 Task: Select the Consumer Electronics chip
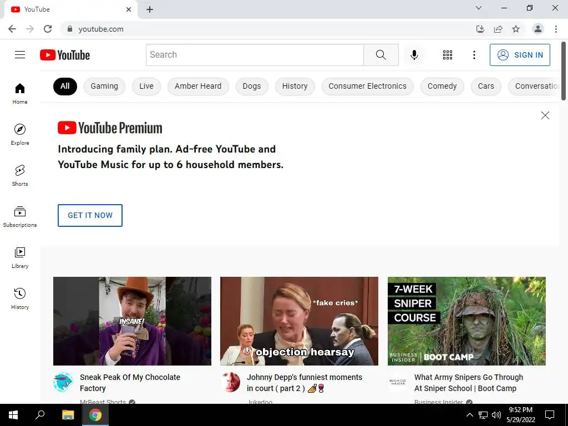(367, 86)
